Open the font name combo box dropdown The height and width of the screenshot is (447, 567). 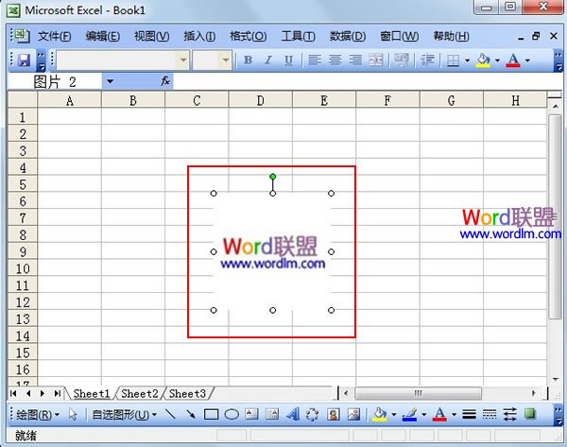183,60
